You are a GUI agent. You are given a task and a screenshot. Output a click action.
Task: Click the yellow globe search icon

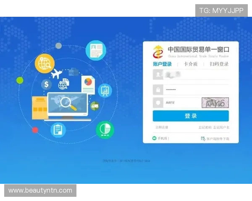45,64
